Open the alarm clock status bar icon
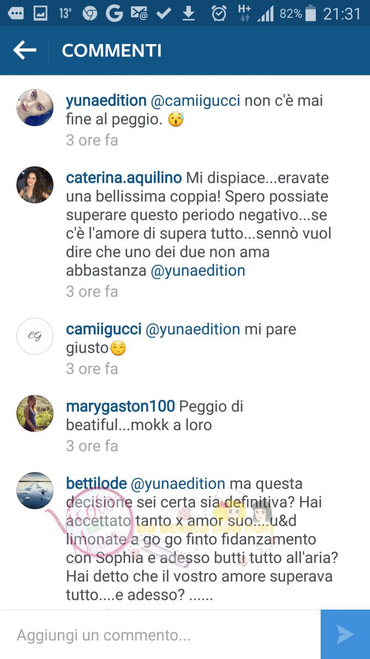 [x=219, y=14]
